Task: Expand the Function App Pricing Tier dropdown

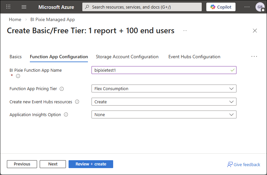Action: [164, 88]
